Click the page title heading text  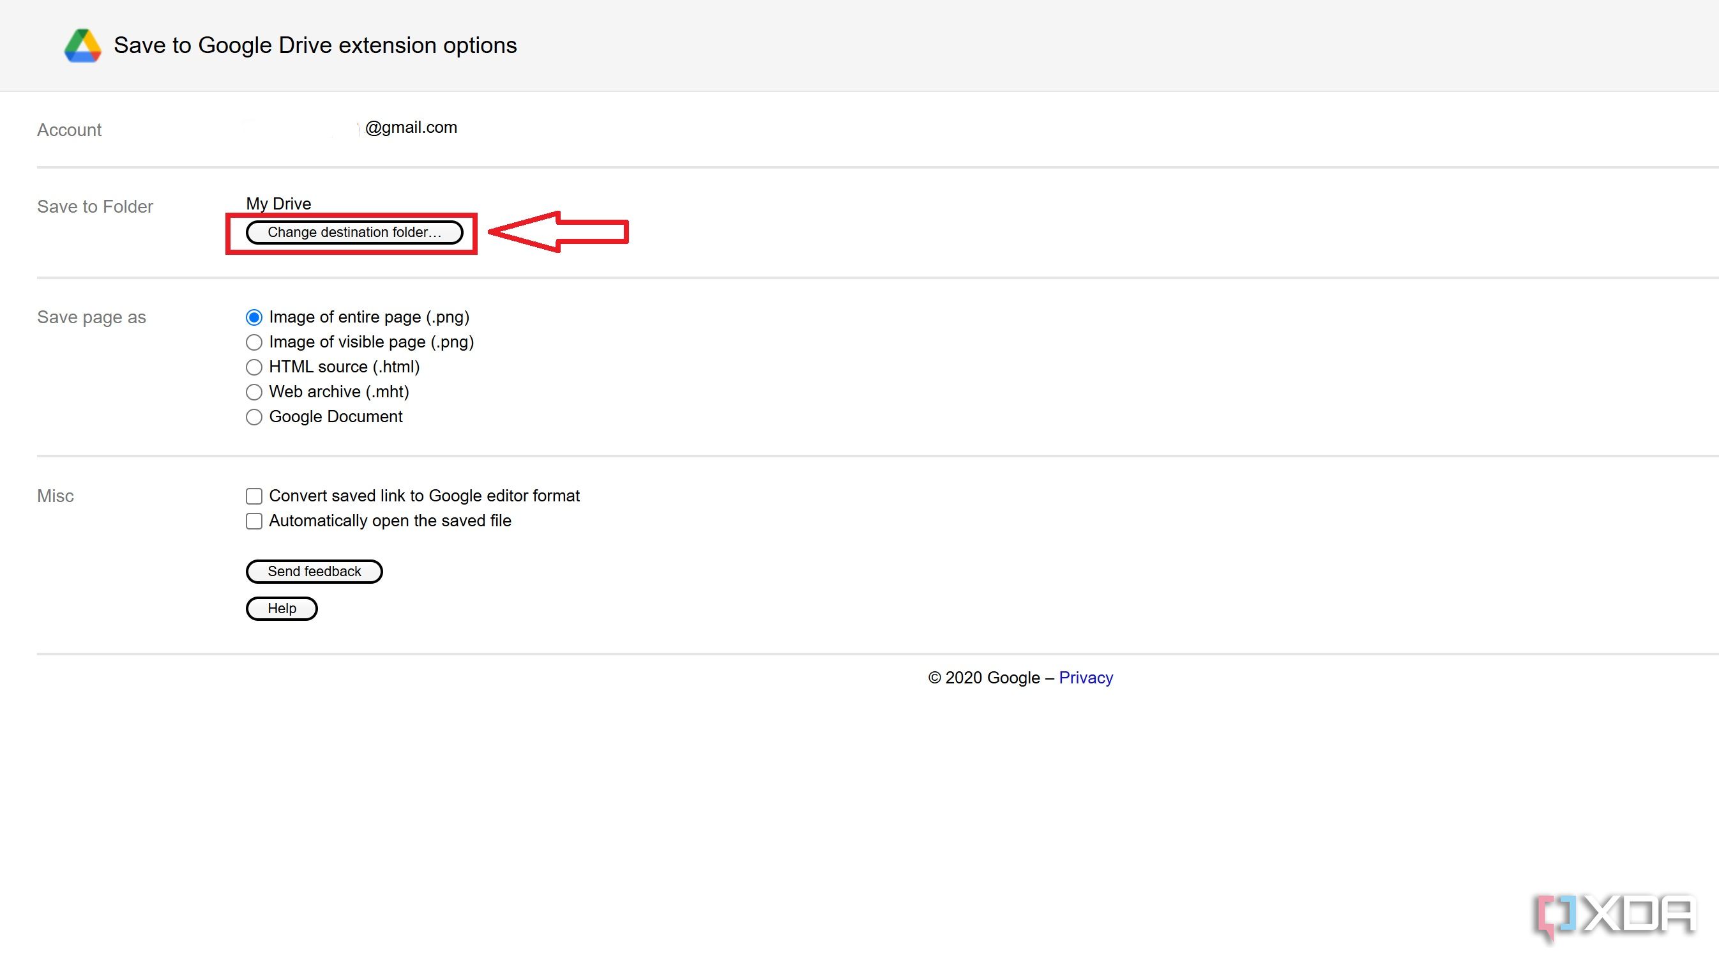click(x=315, y=45)
